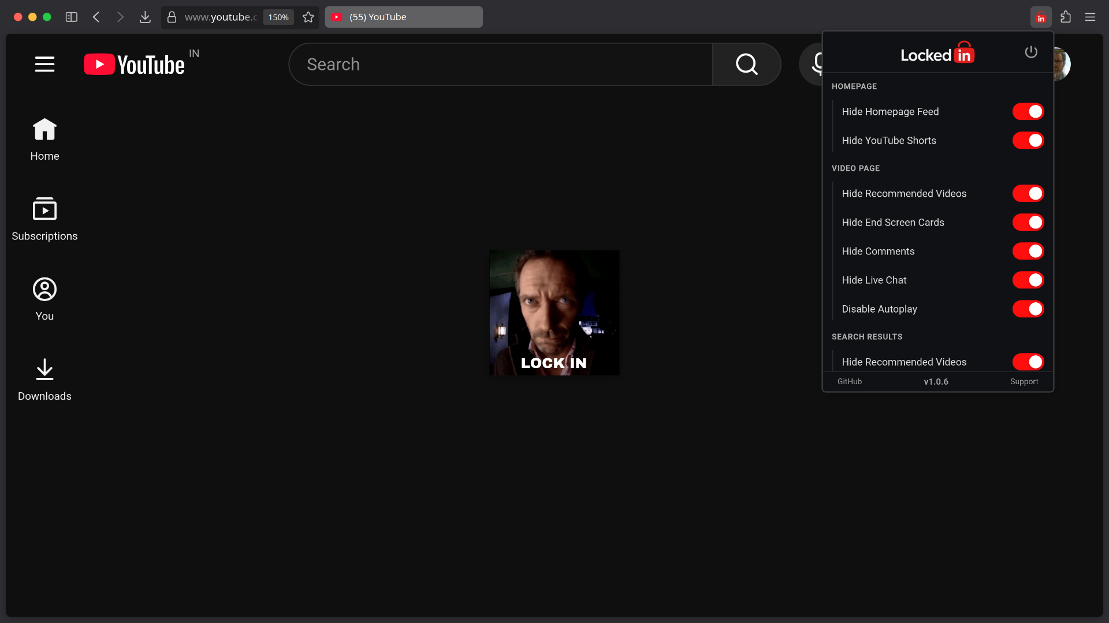Screen dimensions: 1109x623
Task: Toggle the Safari sidebar panel
Action: (x=71, y=17)
